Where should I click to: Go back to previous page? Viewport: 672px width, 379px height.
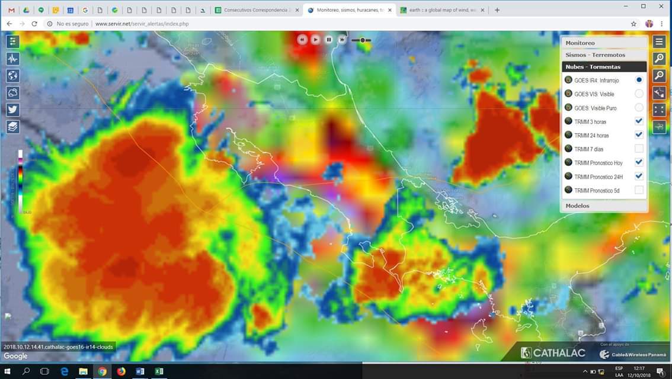click(9, 24)
